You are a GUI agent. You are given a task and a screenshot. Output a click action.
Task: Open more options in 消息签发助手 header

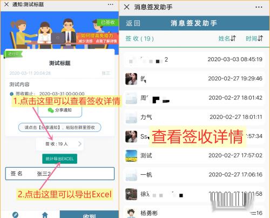pos(259,7)
